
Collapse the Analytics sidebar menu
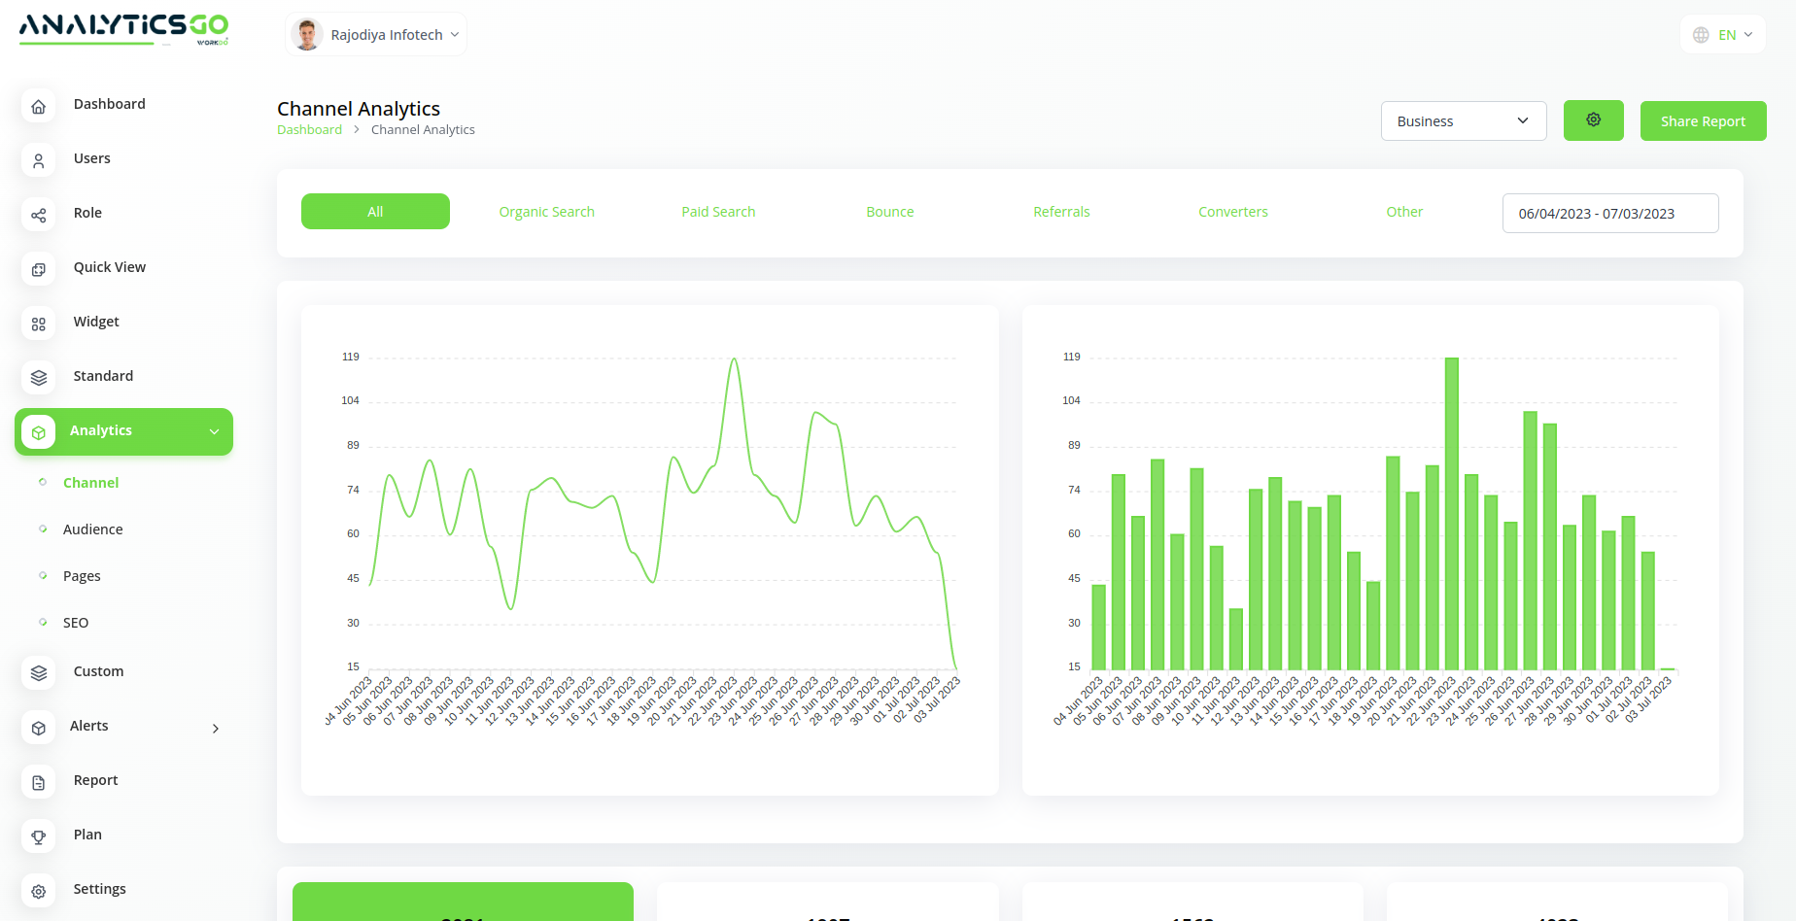click(x=214, y=431)
